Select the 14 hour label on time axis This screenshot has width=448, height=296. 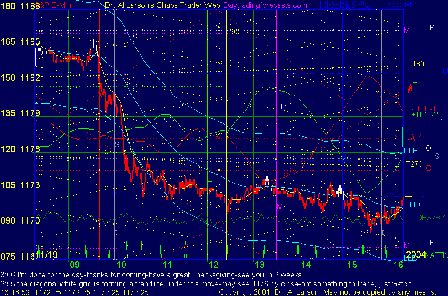point(306,265)
